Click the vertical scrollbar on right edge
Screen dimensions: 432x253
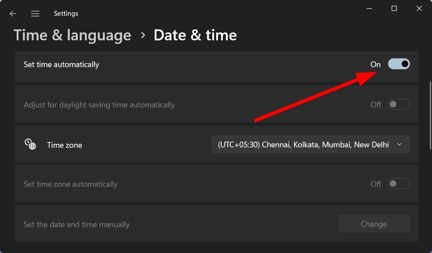click(430, 115)
